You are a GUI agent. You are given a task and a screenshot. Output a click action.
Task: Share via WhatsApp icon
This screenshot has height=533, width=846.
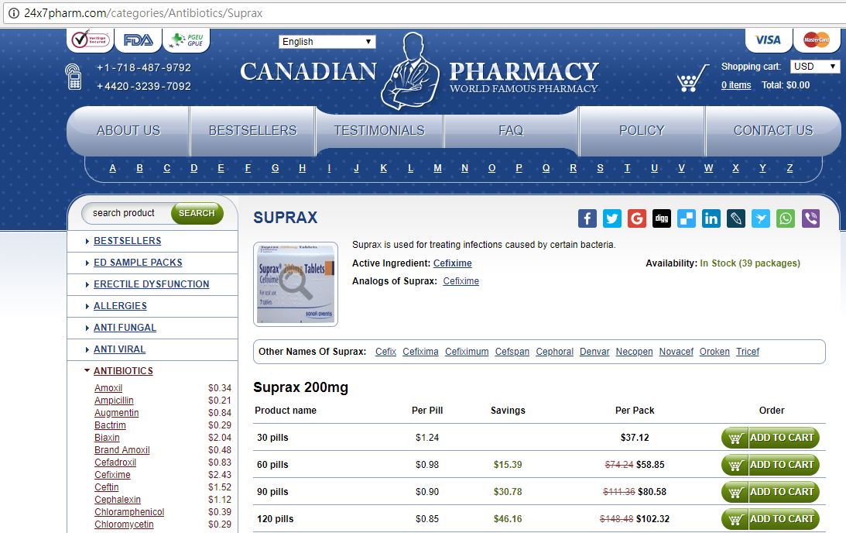coord(786,218)
